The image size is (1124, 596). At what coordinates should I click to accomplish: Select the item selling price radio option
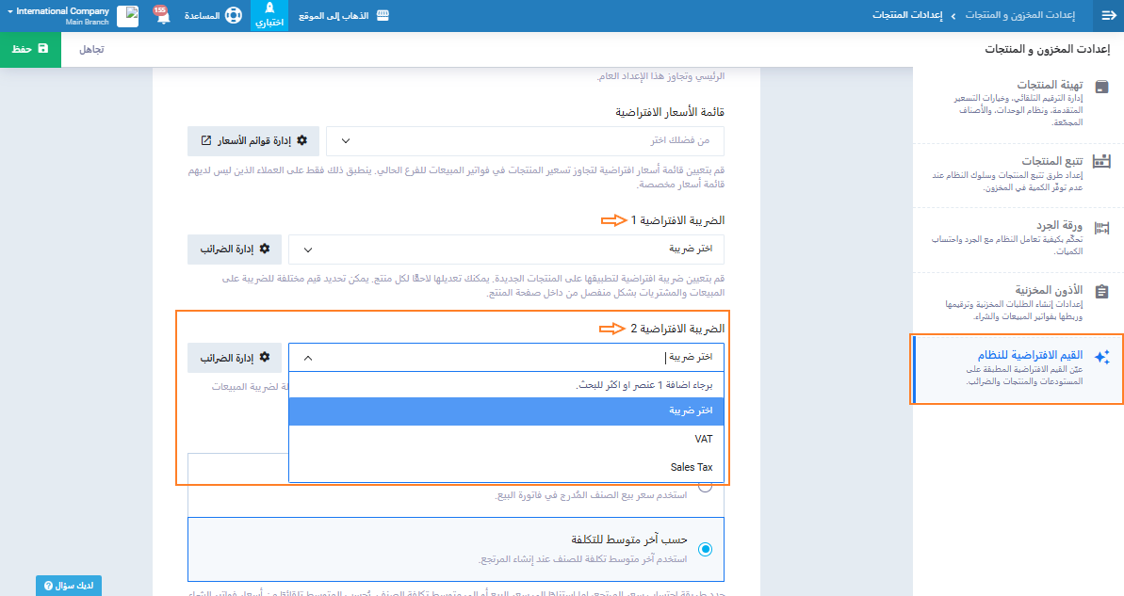(705, 491)
